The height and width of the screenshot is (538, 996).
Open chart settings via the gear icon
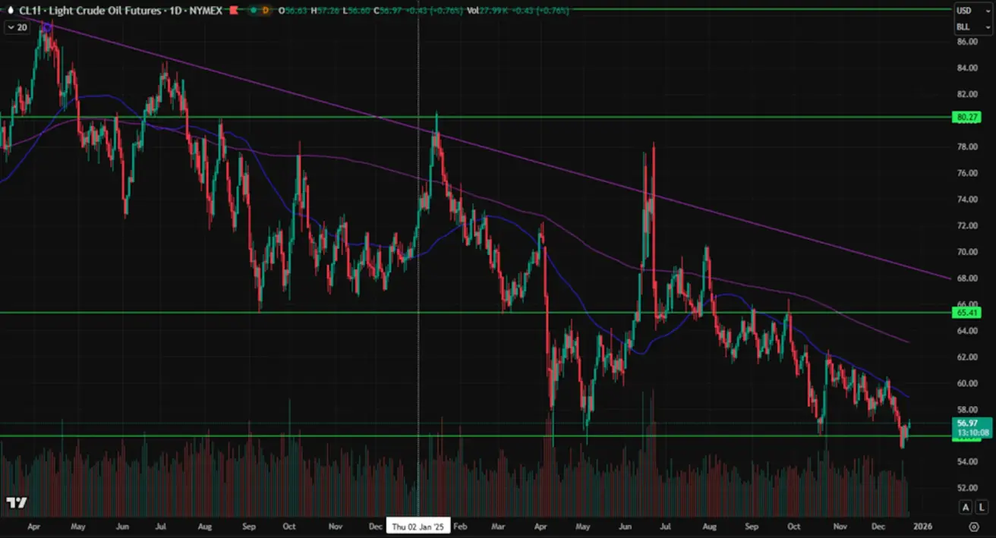(x=974, y=526)
